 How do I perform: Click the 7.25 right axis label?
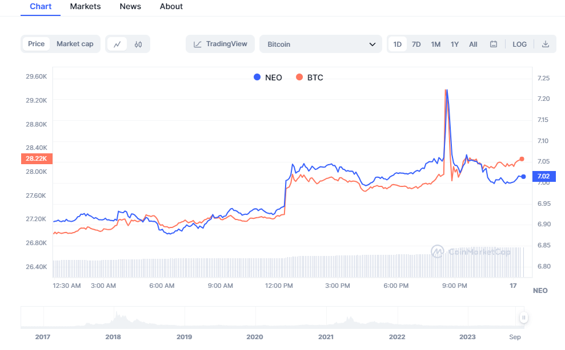click(x=543, y=78)
